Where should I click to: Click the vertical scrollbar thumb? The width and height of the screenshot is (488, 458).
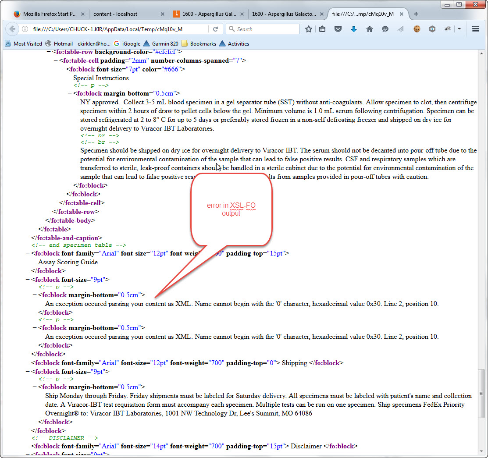pos(481,394)
